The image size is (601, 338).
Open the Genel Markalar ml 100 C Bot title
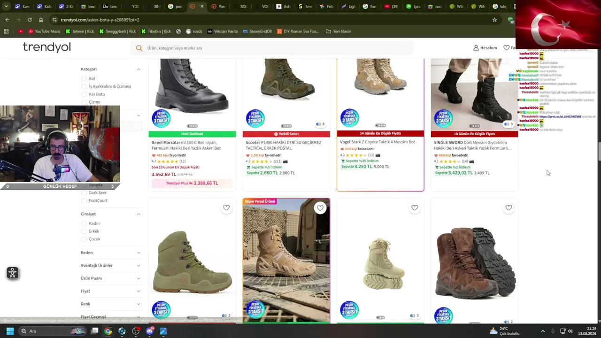[x=186, y=145]
